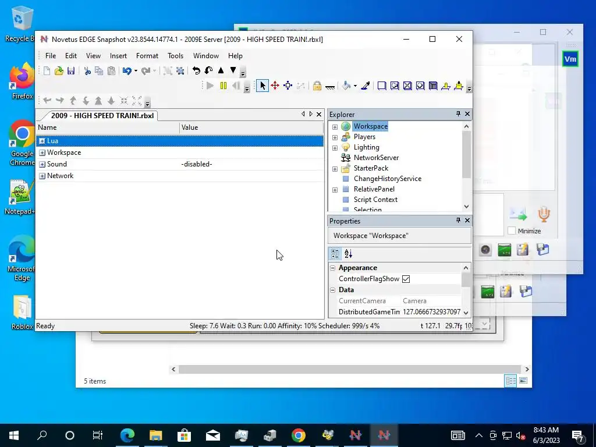Image resolution: width=596 pixels, height=447 pixels.
Task: Close the document tab with the X
Action: (319, 114)
